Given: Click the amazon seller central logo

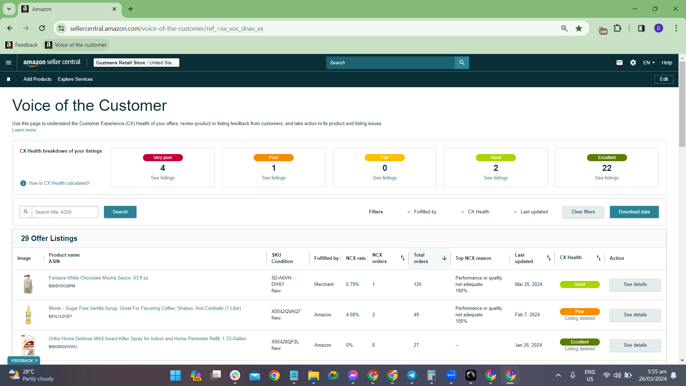Looking at the screenshot, I should point(52,63).
